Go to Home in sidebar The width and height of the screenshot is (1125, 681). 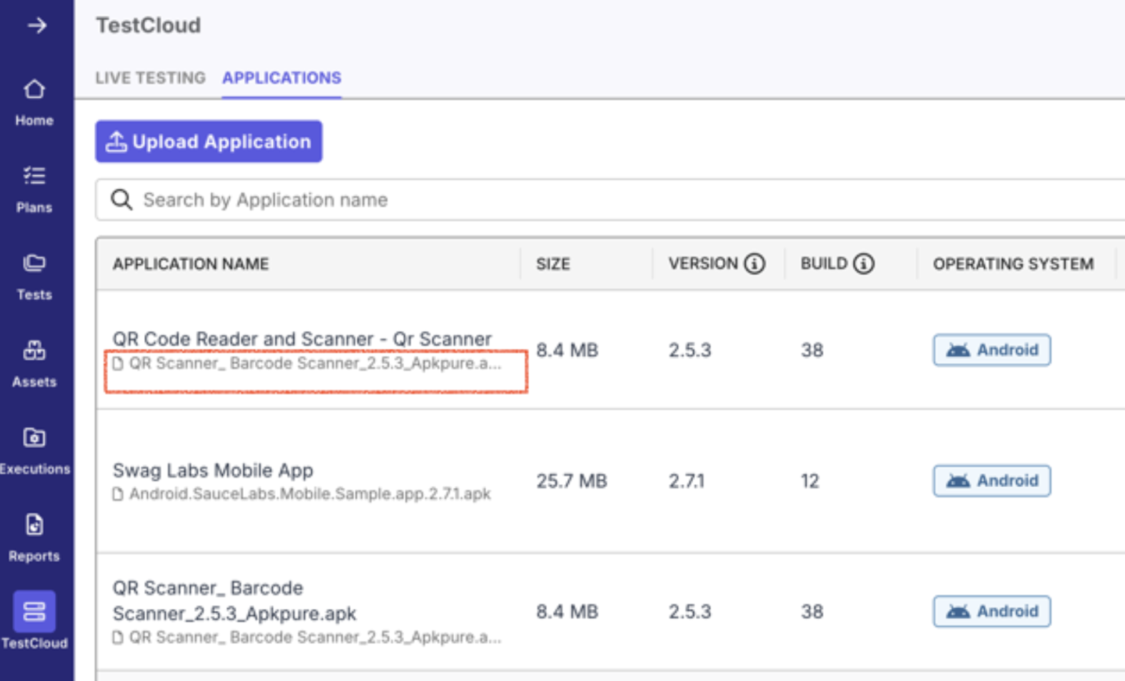[34, 102]
